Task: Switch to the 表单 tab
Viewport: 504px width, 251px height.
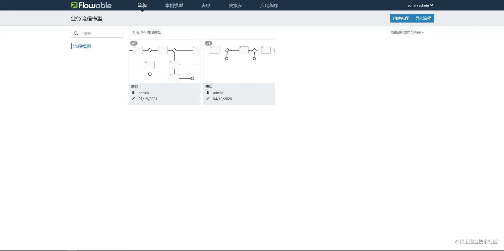Action: click(x=206, y=6)
